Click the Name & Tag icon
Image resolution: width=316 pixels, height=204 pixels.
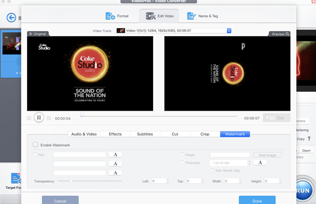coord(191,16)
